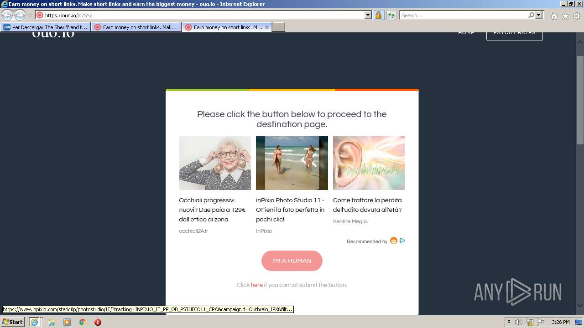The width and height of the screenshot is (584, 328).
Task: Click the ouo.io address bar field
Action: (x=200, y=15)
